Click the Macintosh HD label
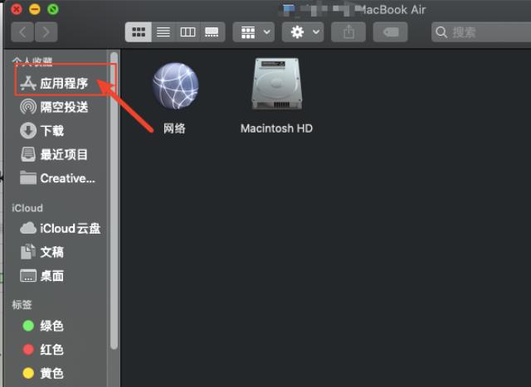This screenshot has width=531, height=387. tap(276, 128)
